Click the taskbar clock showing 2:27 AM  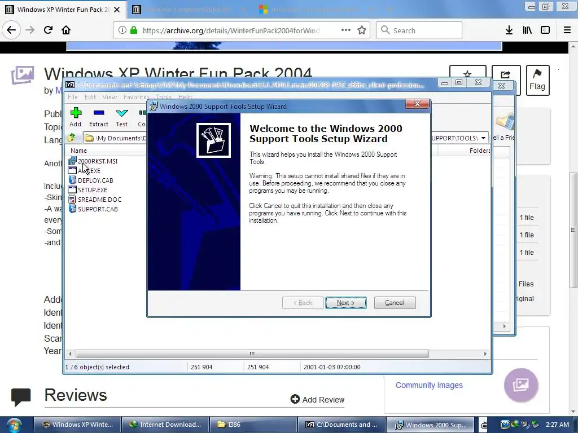coord(557,425)
